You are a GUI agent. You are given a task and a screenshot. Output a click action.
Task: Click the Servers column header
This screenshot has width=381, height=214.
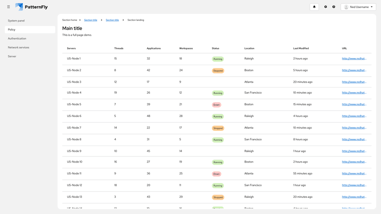pyautogui.click(x=71, y=49)
